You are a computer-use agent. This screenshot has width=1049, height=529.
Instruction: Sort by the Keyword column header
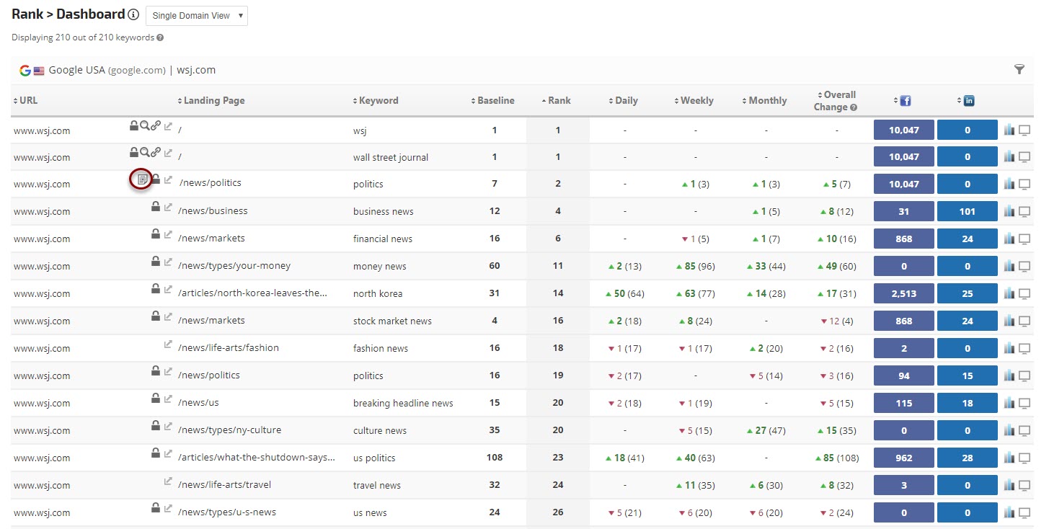coord(376,101)
